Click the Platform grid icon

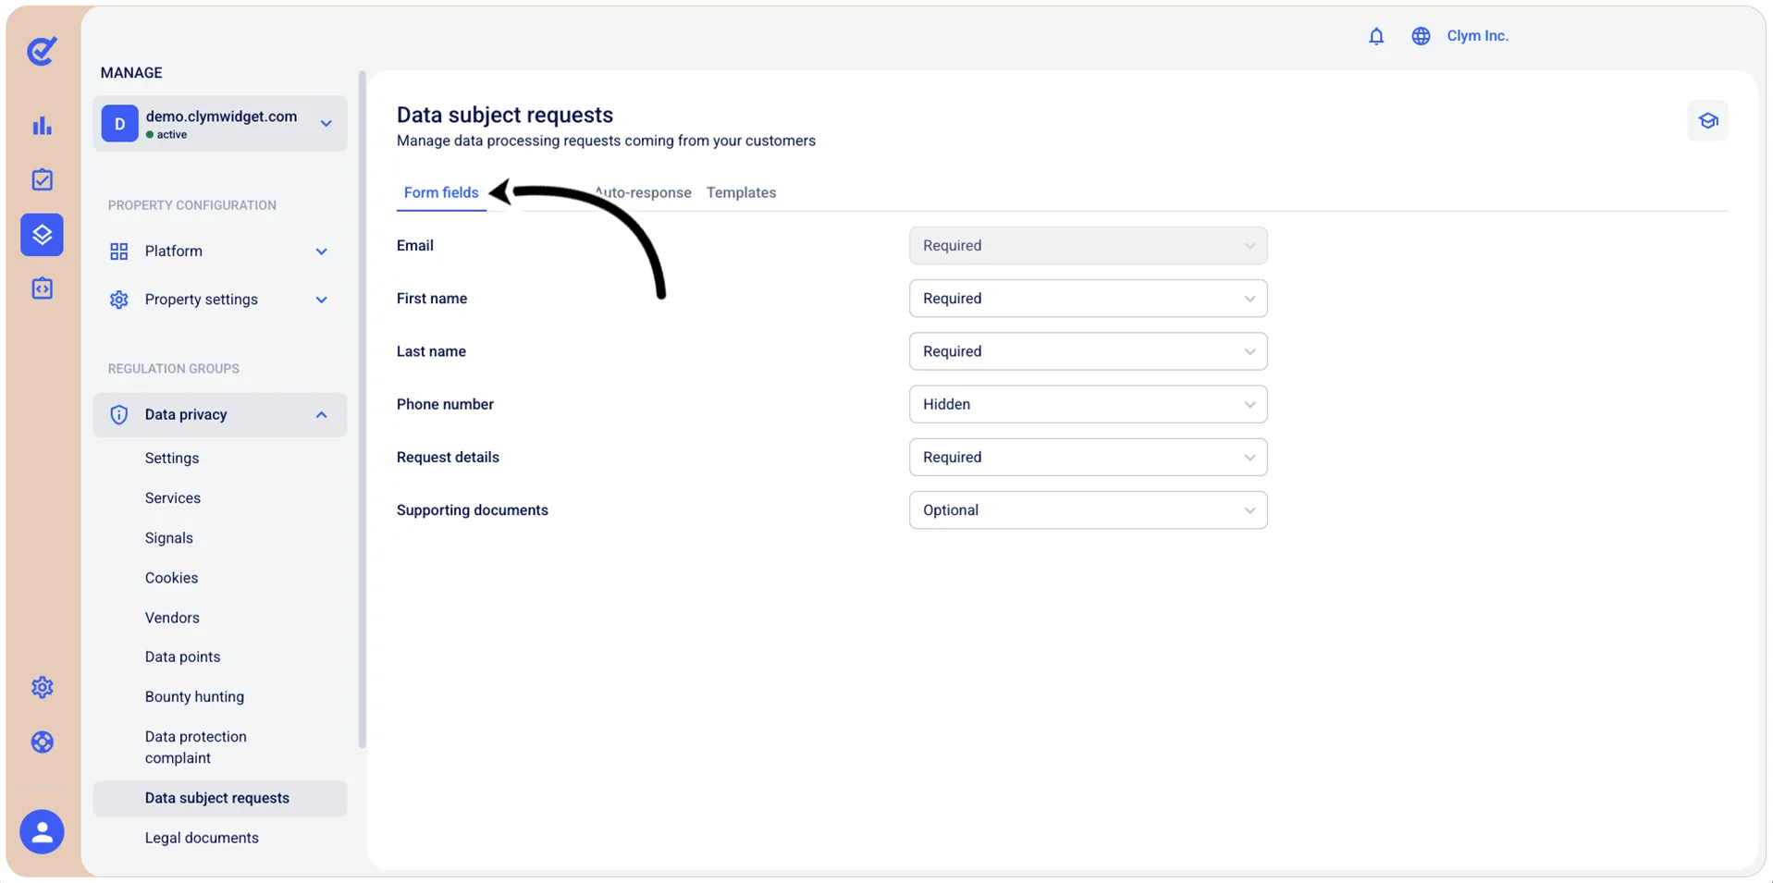[x=118, y=251]
